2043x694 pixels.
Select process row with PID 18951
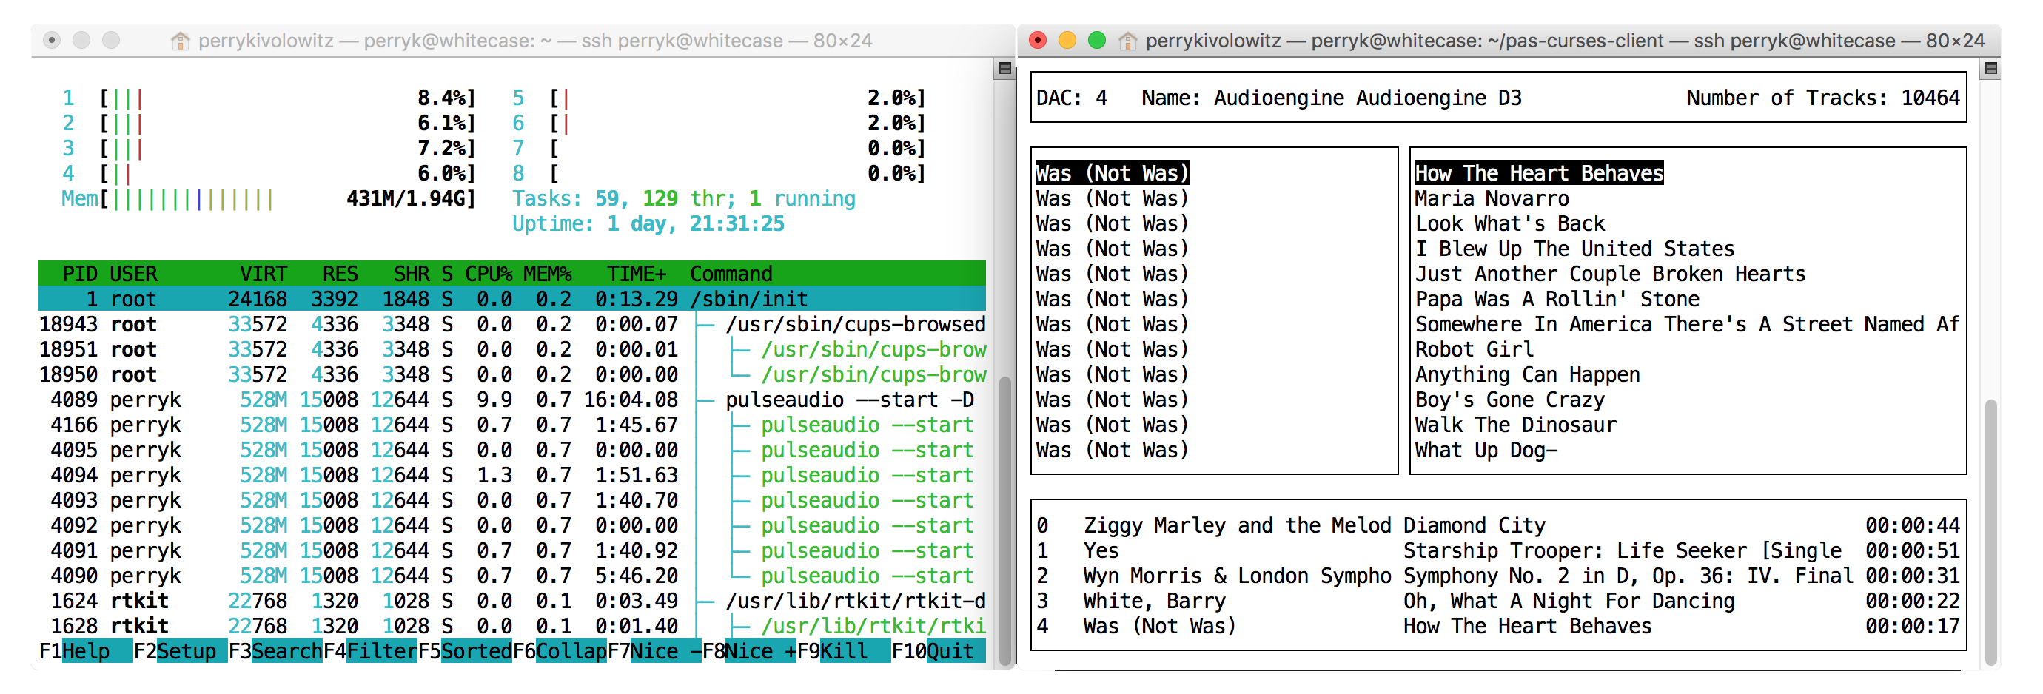click(512, 350)
